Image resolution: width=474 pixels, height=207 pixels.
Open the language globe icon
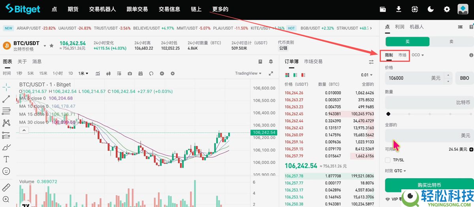click(414, 9)
